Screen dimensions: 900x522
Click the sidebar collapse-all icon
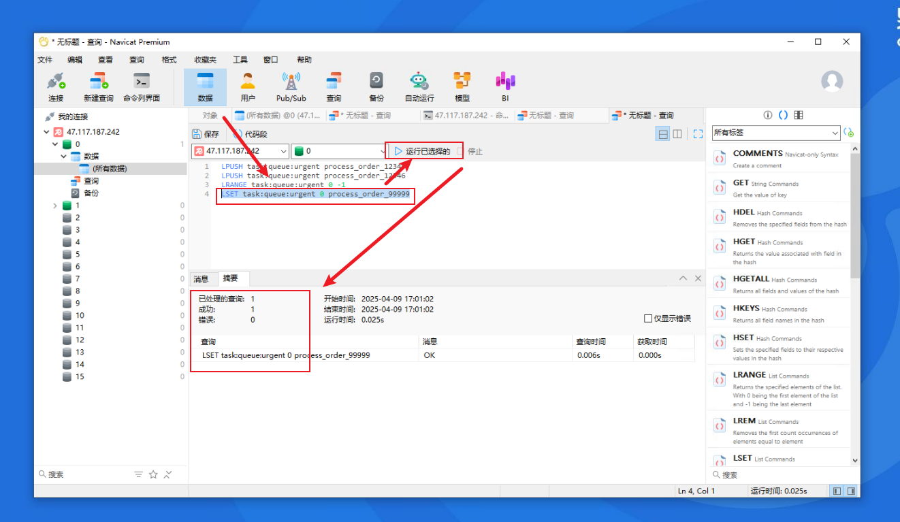168,474
